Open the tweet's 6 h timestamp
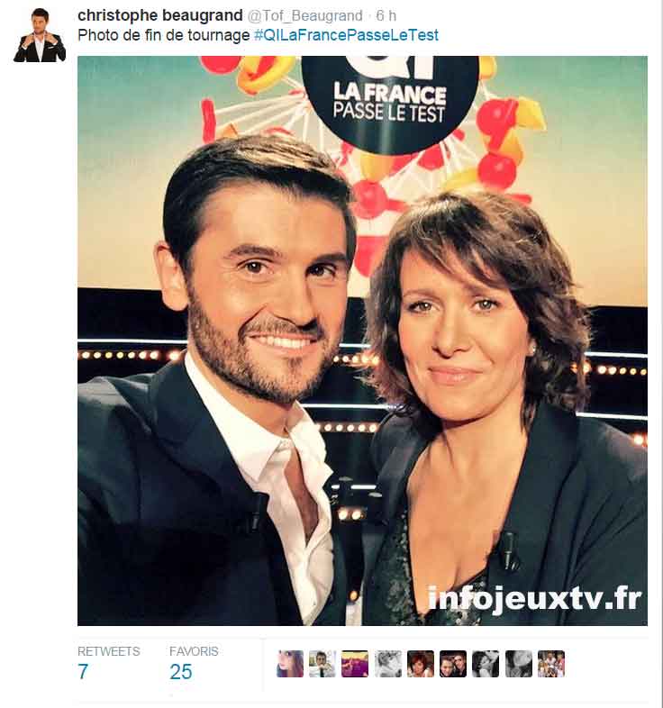 386,16
